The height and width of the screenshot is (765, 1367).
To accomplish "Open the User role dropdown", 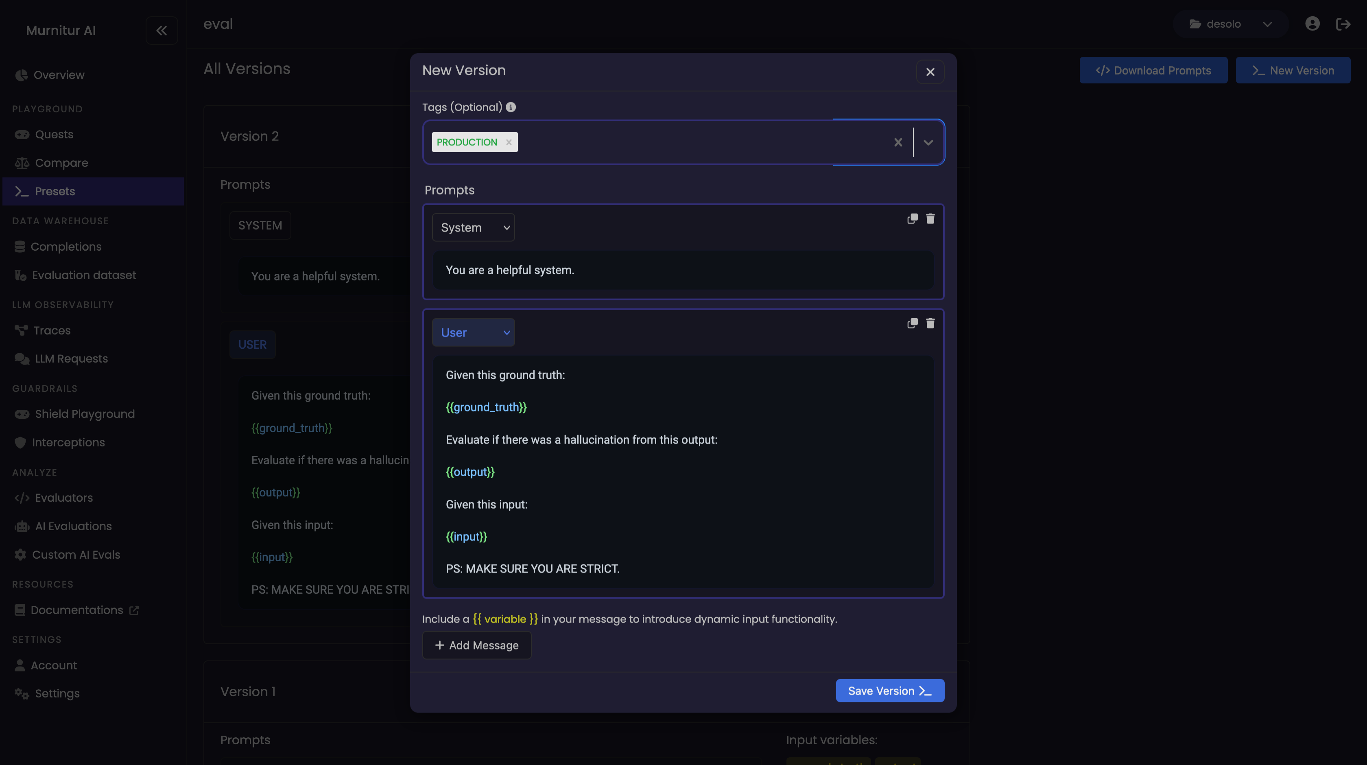I will (473, 333).
